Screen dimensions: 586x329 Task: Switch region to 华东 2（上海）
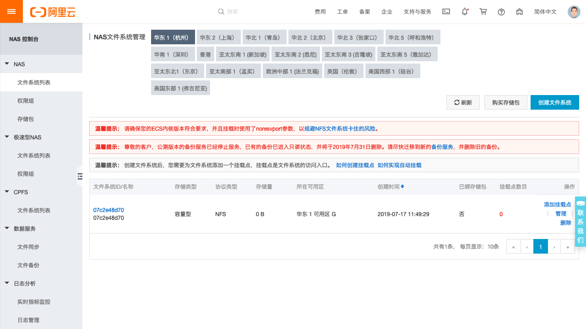218,37
